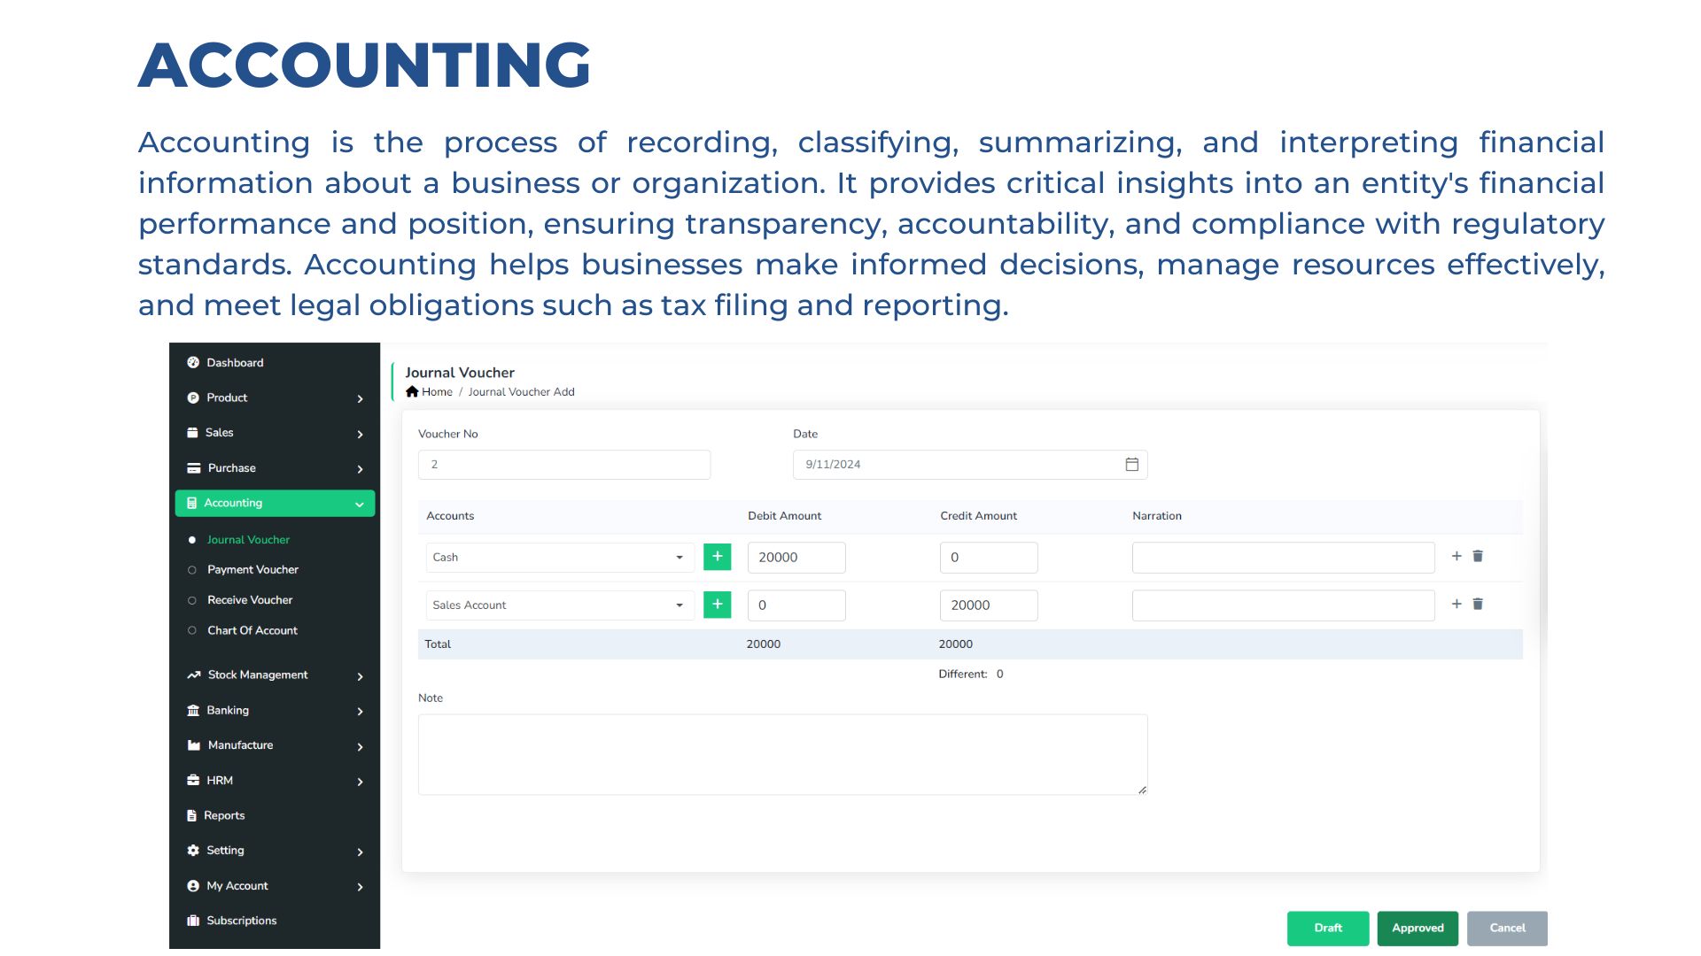Viewport: 1701px width, 956px height.
Task: Click the Product sidebar icon
Action: (x=193, y=398)
